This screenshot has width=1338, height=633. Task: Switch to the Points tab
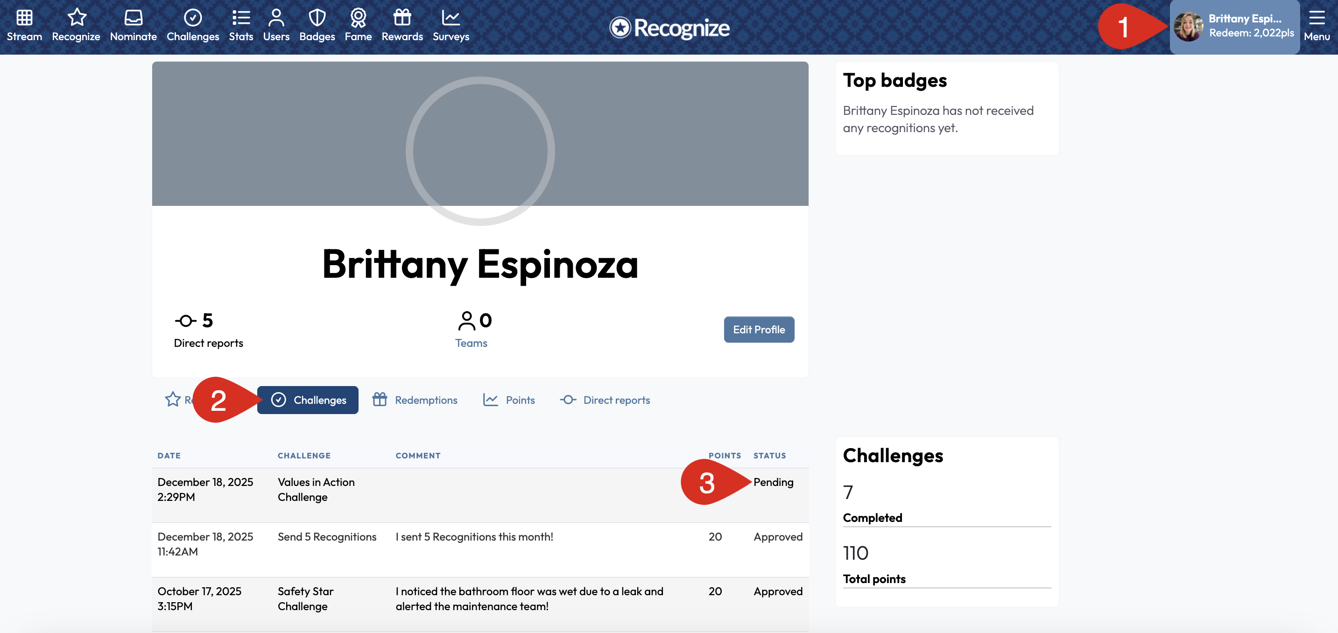[x=509, y=400]
